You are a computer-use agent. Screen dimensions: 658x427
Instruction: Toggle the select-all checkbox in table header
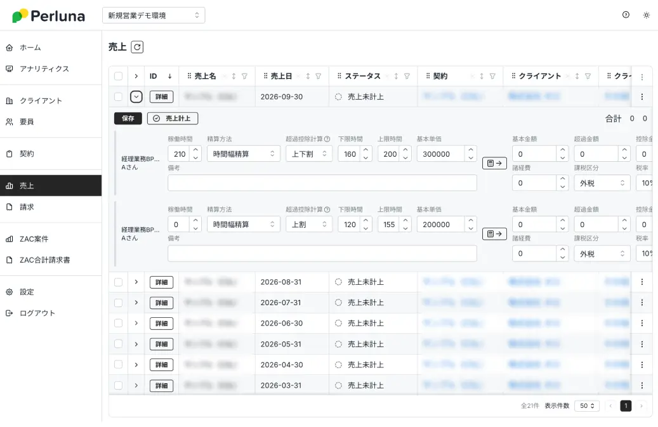tap(119, 76)
